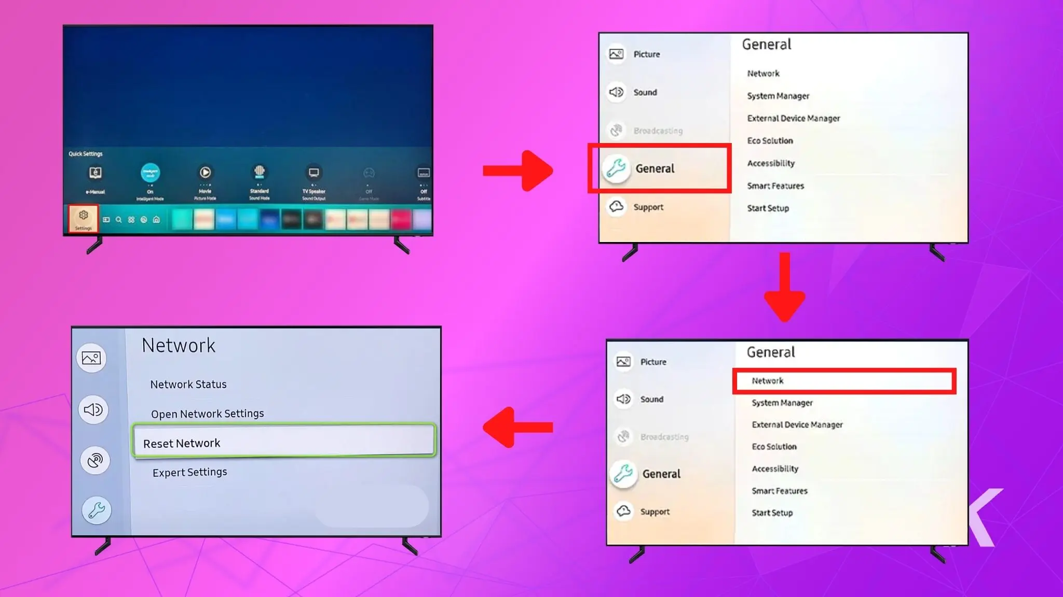Expand Open Network Settings option
The width and height of the screenshot is (1063, 597).
tap(207, 414)
